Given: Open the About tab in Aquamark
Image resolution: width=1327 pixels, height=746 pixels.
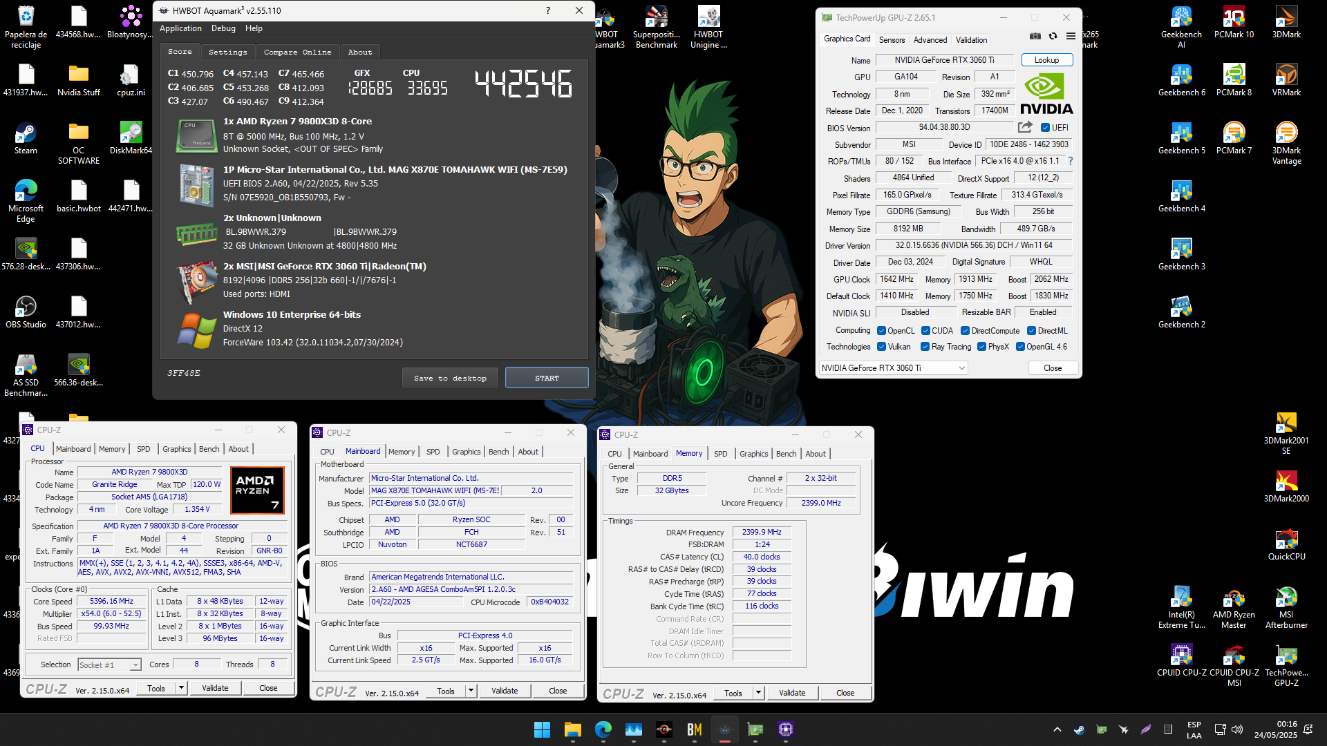Looking at the screenshot, I should click(x=359, y=52).
